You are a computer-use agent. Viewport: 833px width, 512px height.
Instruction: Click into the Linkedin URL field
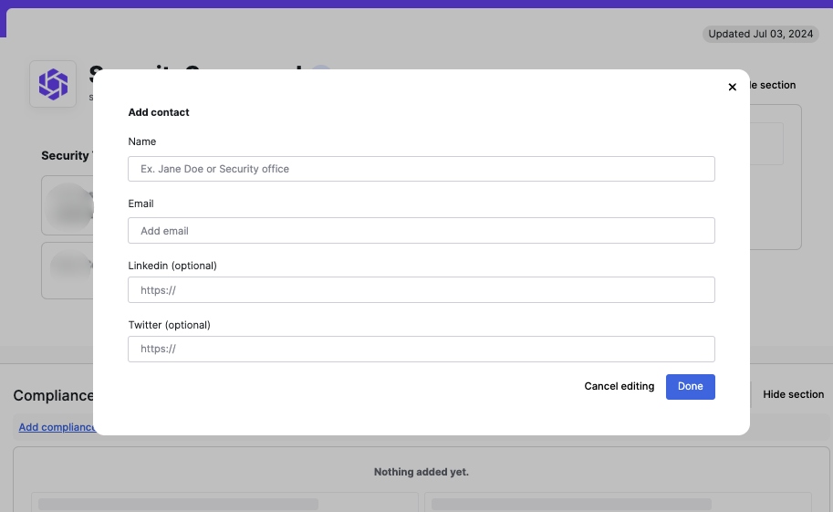[422, 289]
